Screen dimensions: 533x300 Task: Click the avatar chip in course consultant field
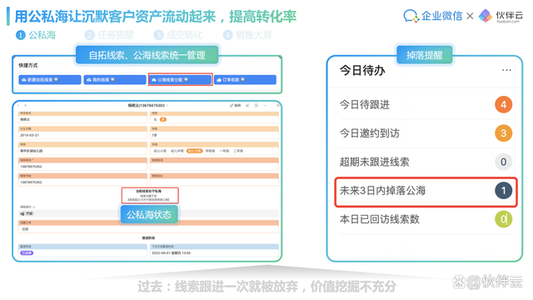pyautogui.click(x=27, y=213)
